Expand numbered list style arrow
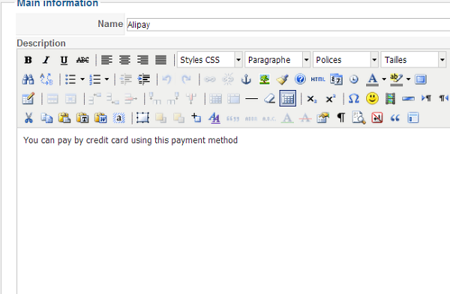Viewport: 450px width, 294px height. pos(106,79)
